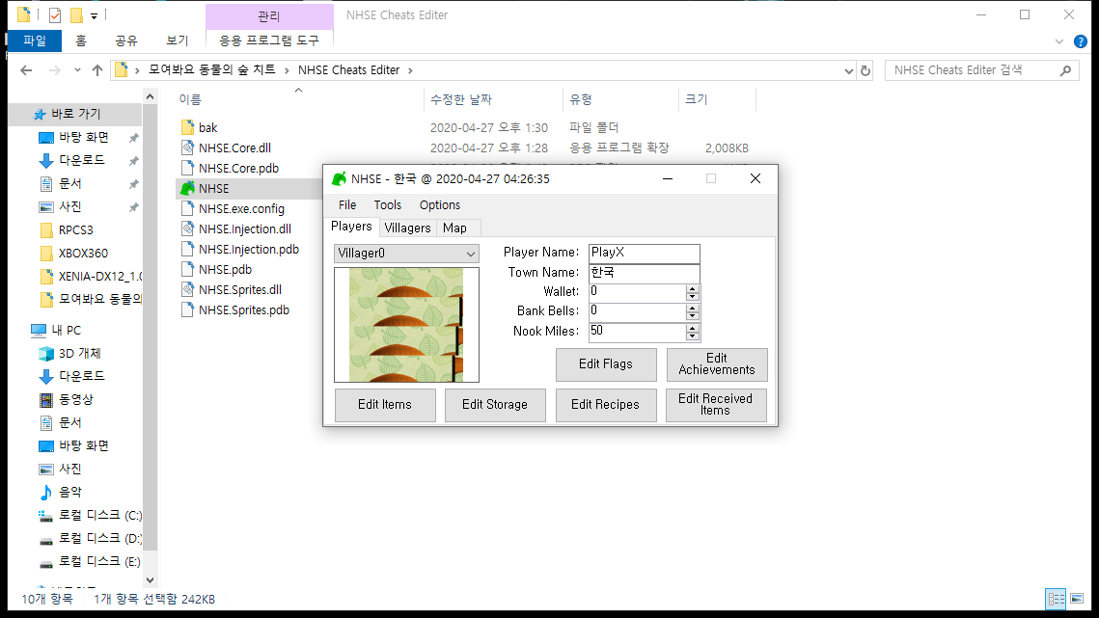1099x618 pixels.
Task: Switch to large icons view in status bar
Action: coord(1077,599)
